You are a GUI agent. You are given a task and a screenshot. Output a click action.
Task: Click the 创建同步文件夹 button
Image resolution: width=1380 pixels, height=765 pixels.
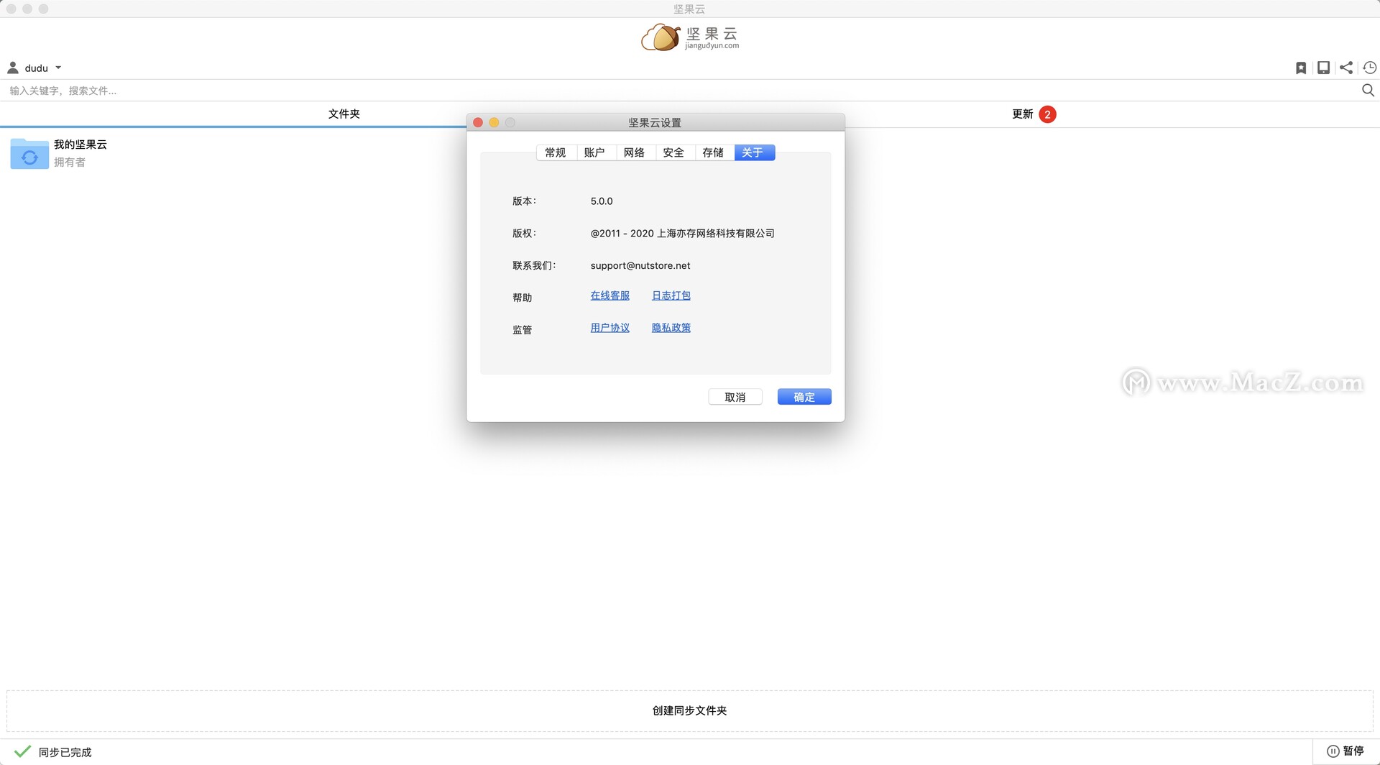pyautogui.click(x=690, y=710)
